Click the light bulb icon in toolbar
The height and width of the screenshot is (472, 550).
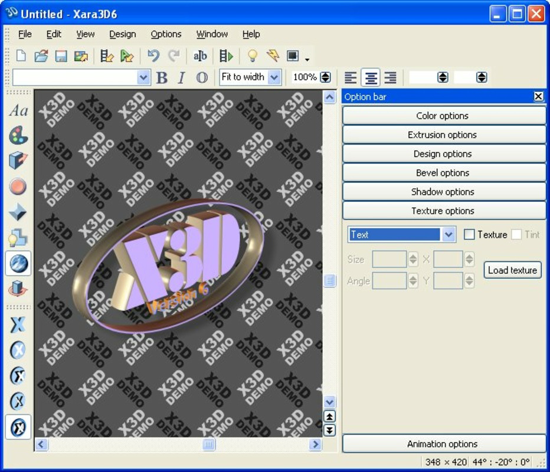point(252,56)
